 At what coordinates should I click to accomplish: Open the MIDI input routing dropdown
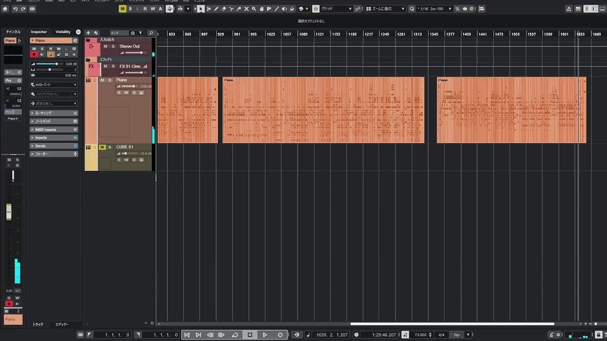point(54,85)
